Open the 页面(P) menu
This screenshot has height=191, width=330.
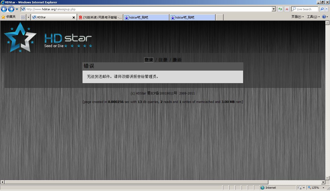coord(298,17)
